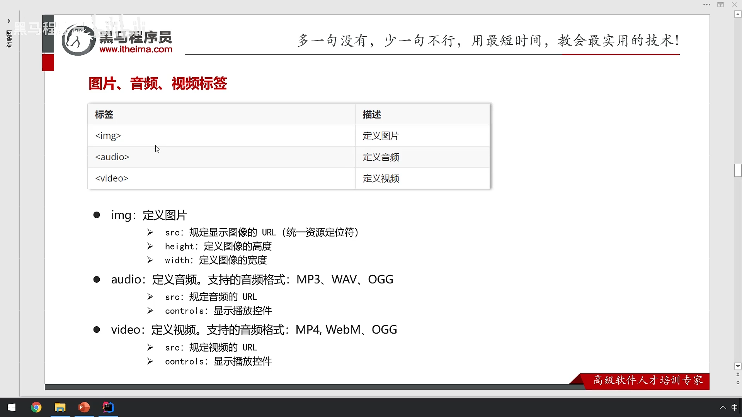Go to previous slide with double-up arrow
The image size is (742, 417).
pyautogui.click(x=738, y=375)
